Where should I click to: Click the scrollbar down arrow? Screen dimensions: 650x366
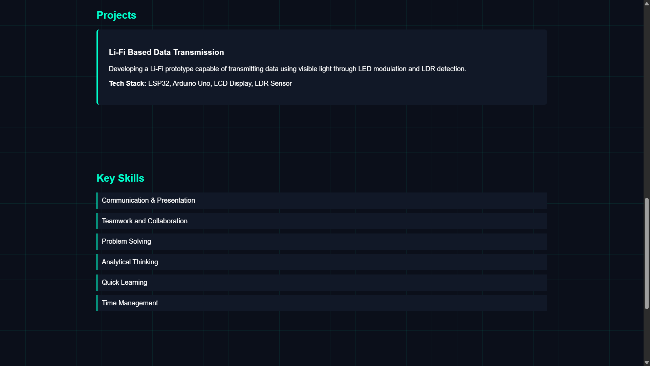pyautogui.click(x=647, y=363)
